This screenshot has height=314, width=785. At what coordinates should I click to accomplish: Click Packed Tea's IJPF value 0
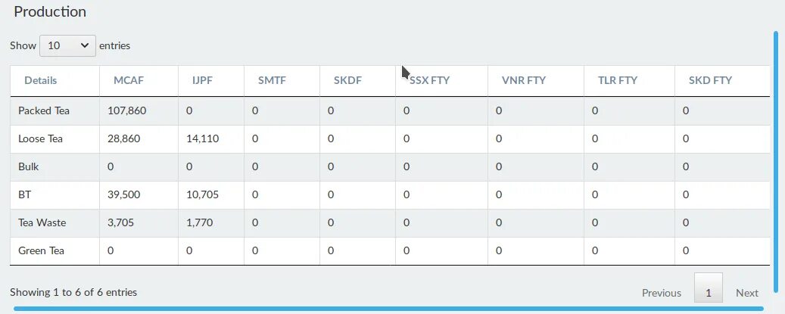tap(189, 111)
